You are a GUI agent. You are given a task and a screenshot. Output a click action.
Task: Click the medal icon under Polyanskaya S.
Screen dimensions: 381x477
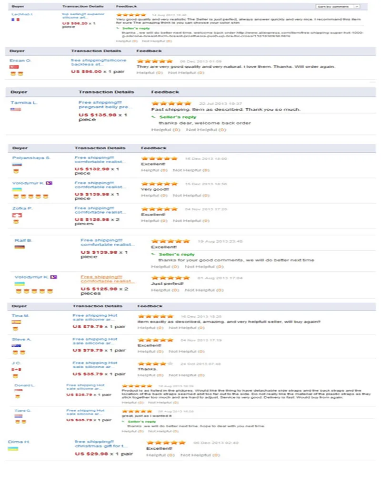(x=16, y=171)
